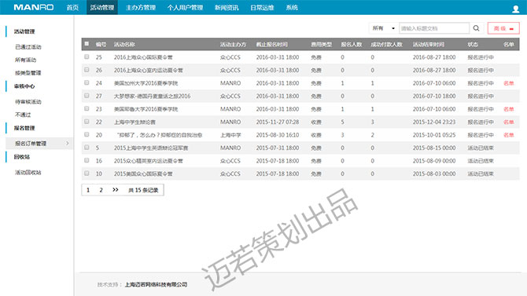Click the 活动名称 column header

coord(124,44)
